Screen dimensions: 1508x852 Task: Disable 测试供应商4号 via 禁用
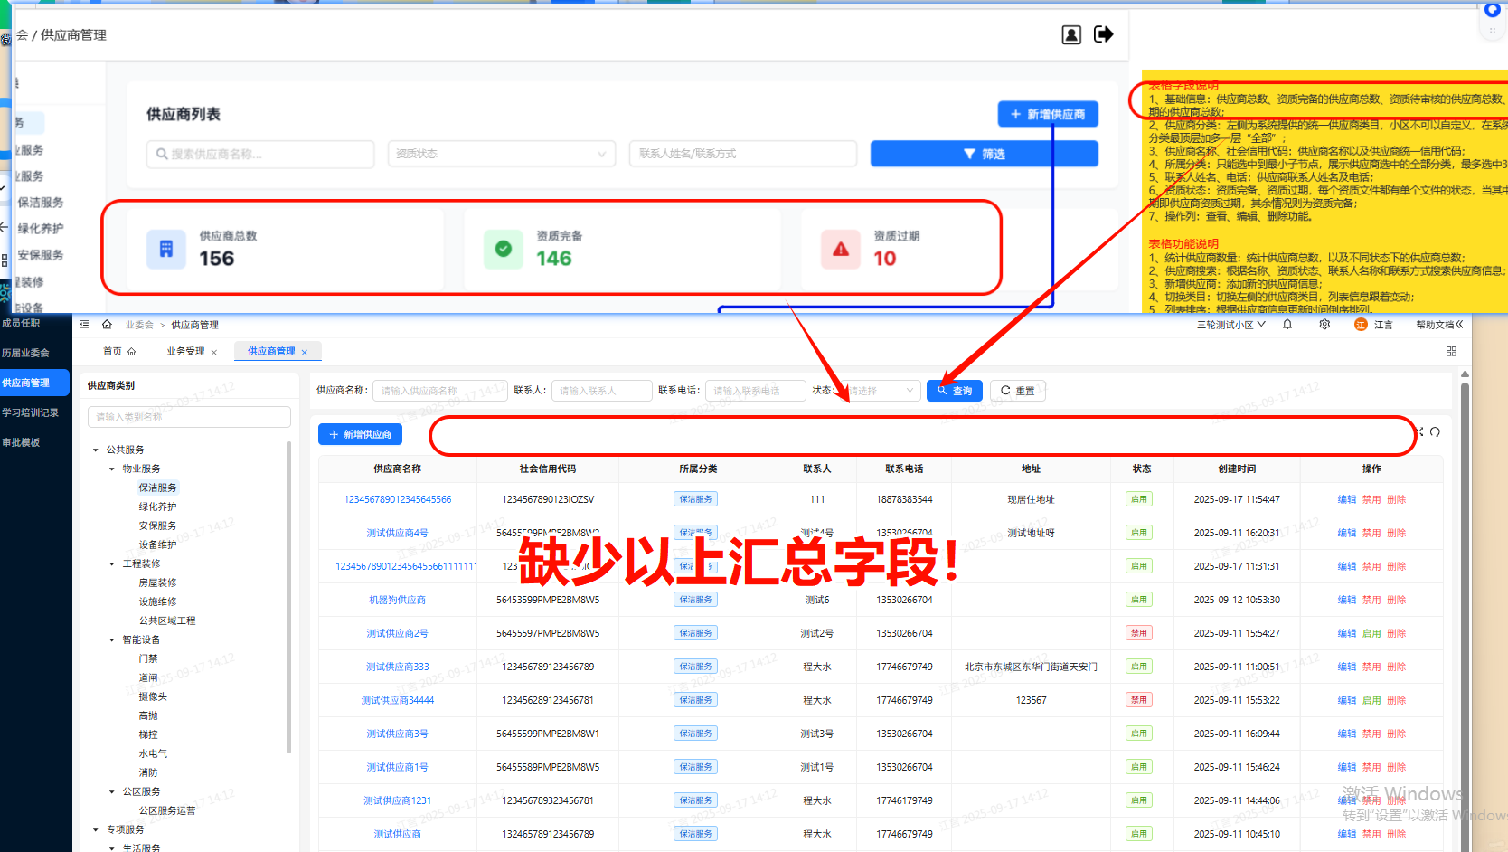(x=1371, y=533)
